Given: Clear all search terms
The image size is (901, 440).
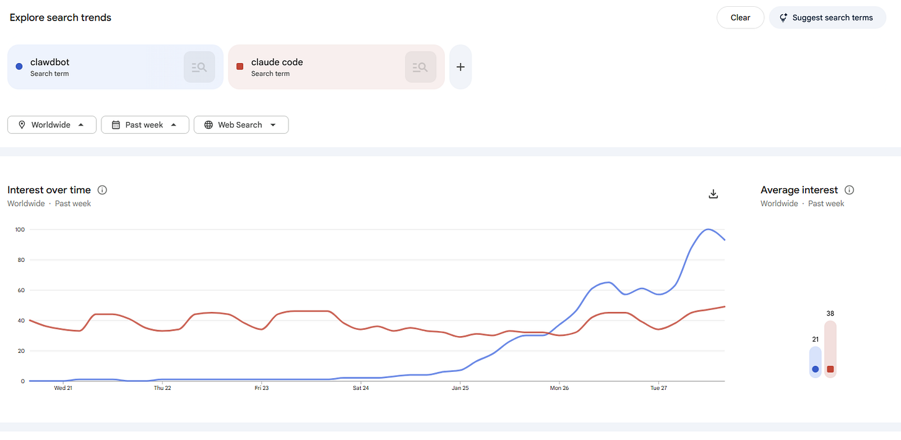Looking at the screenshot, I should coord(740,17).
